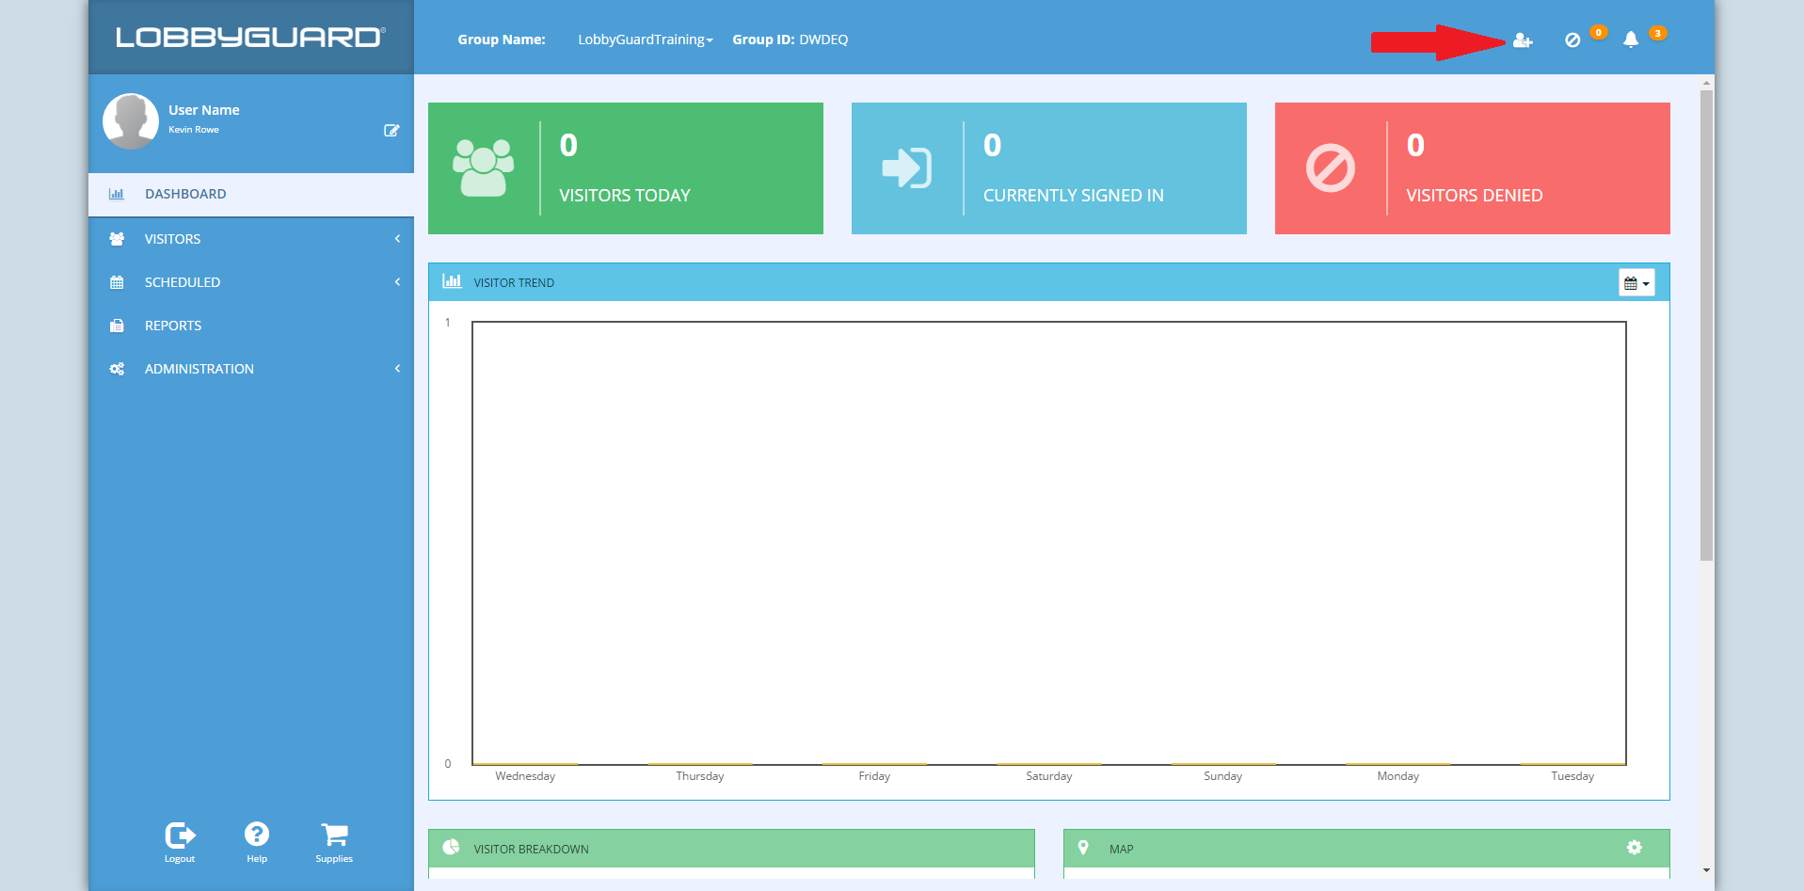
Task: Click the add visitor icon in the header
Action: point(1523,40)
